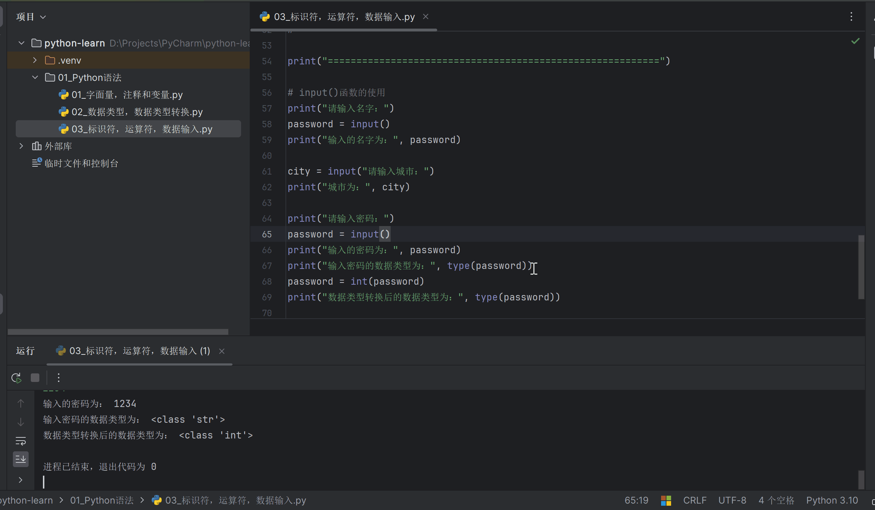
Task: Click the UTF-8 encoding selector
Action: pyautogui.click(x=732, y=500)
